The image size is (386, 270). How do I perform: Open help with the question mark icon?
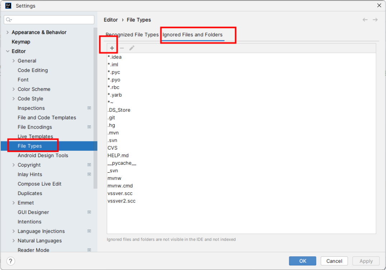[x=11, y=261]
